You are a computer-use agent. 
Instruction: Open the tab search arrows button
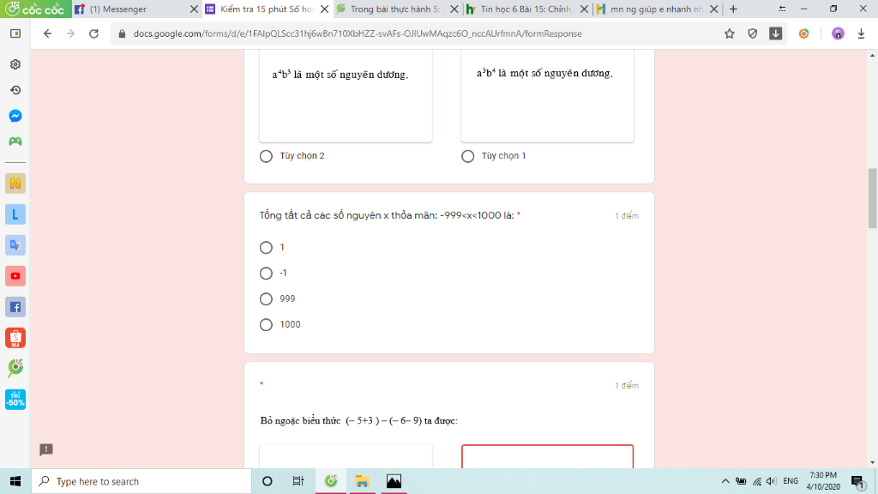click(x=782, y=9)
